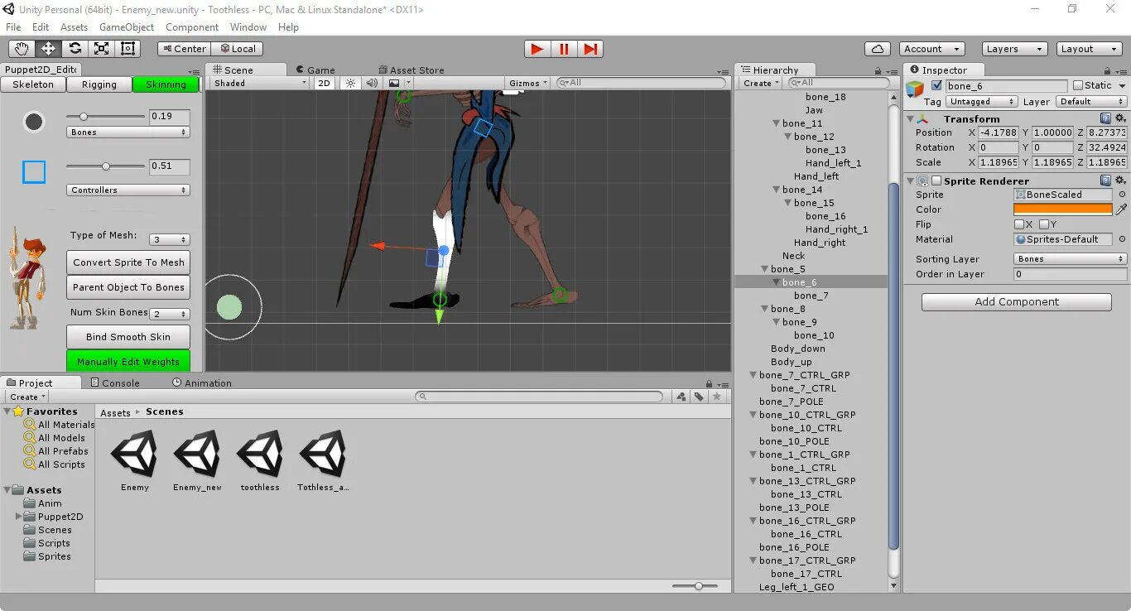Screen dimensions: 1131x611
Task: Open the Window menu
Action: tap(248, 27)
